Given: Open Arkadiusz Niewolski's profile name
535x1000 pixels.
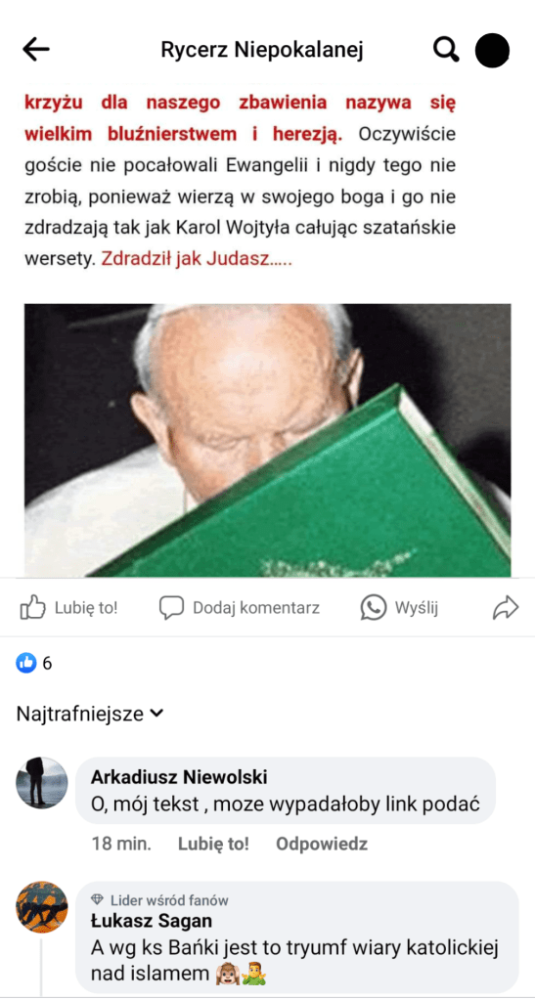Looking at the screenshot, I should (179, 777).
